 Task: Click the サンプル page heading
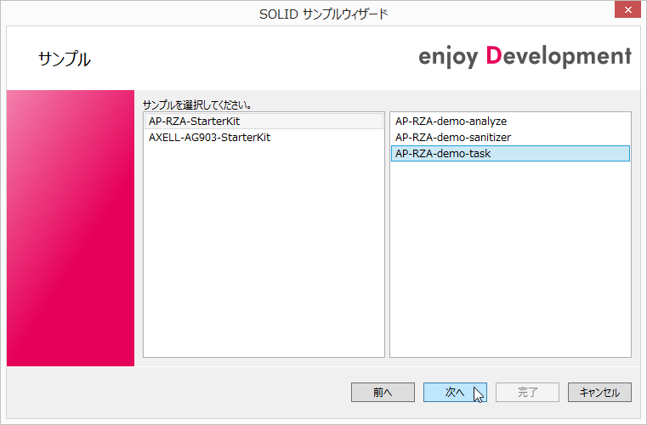[x=64, y=59]
